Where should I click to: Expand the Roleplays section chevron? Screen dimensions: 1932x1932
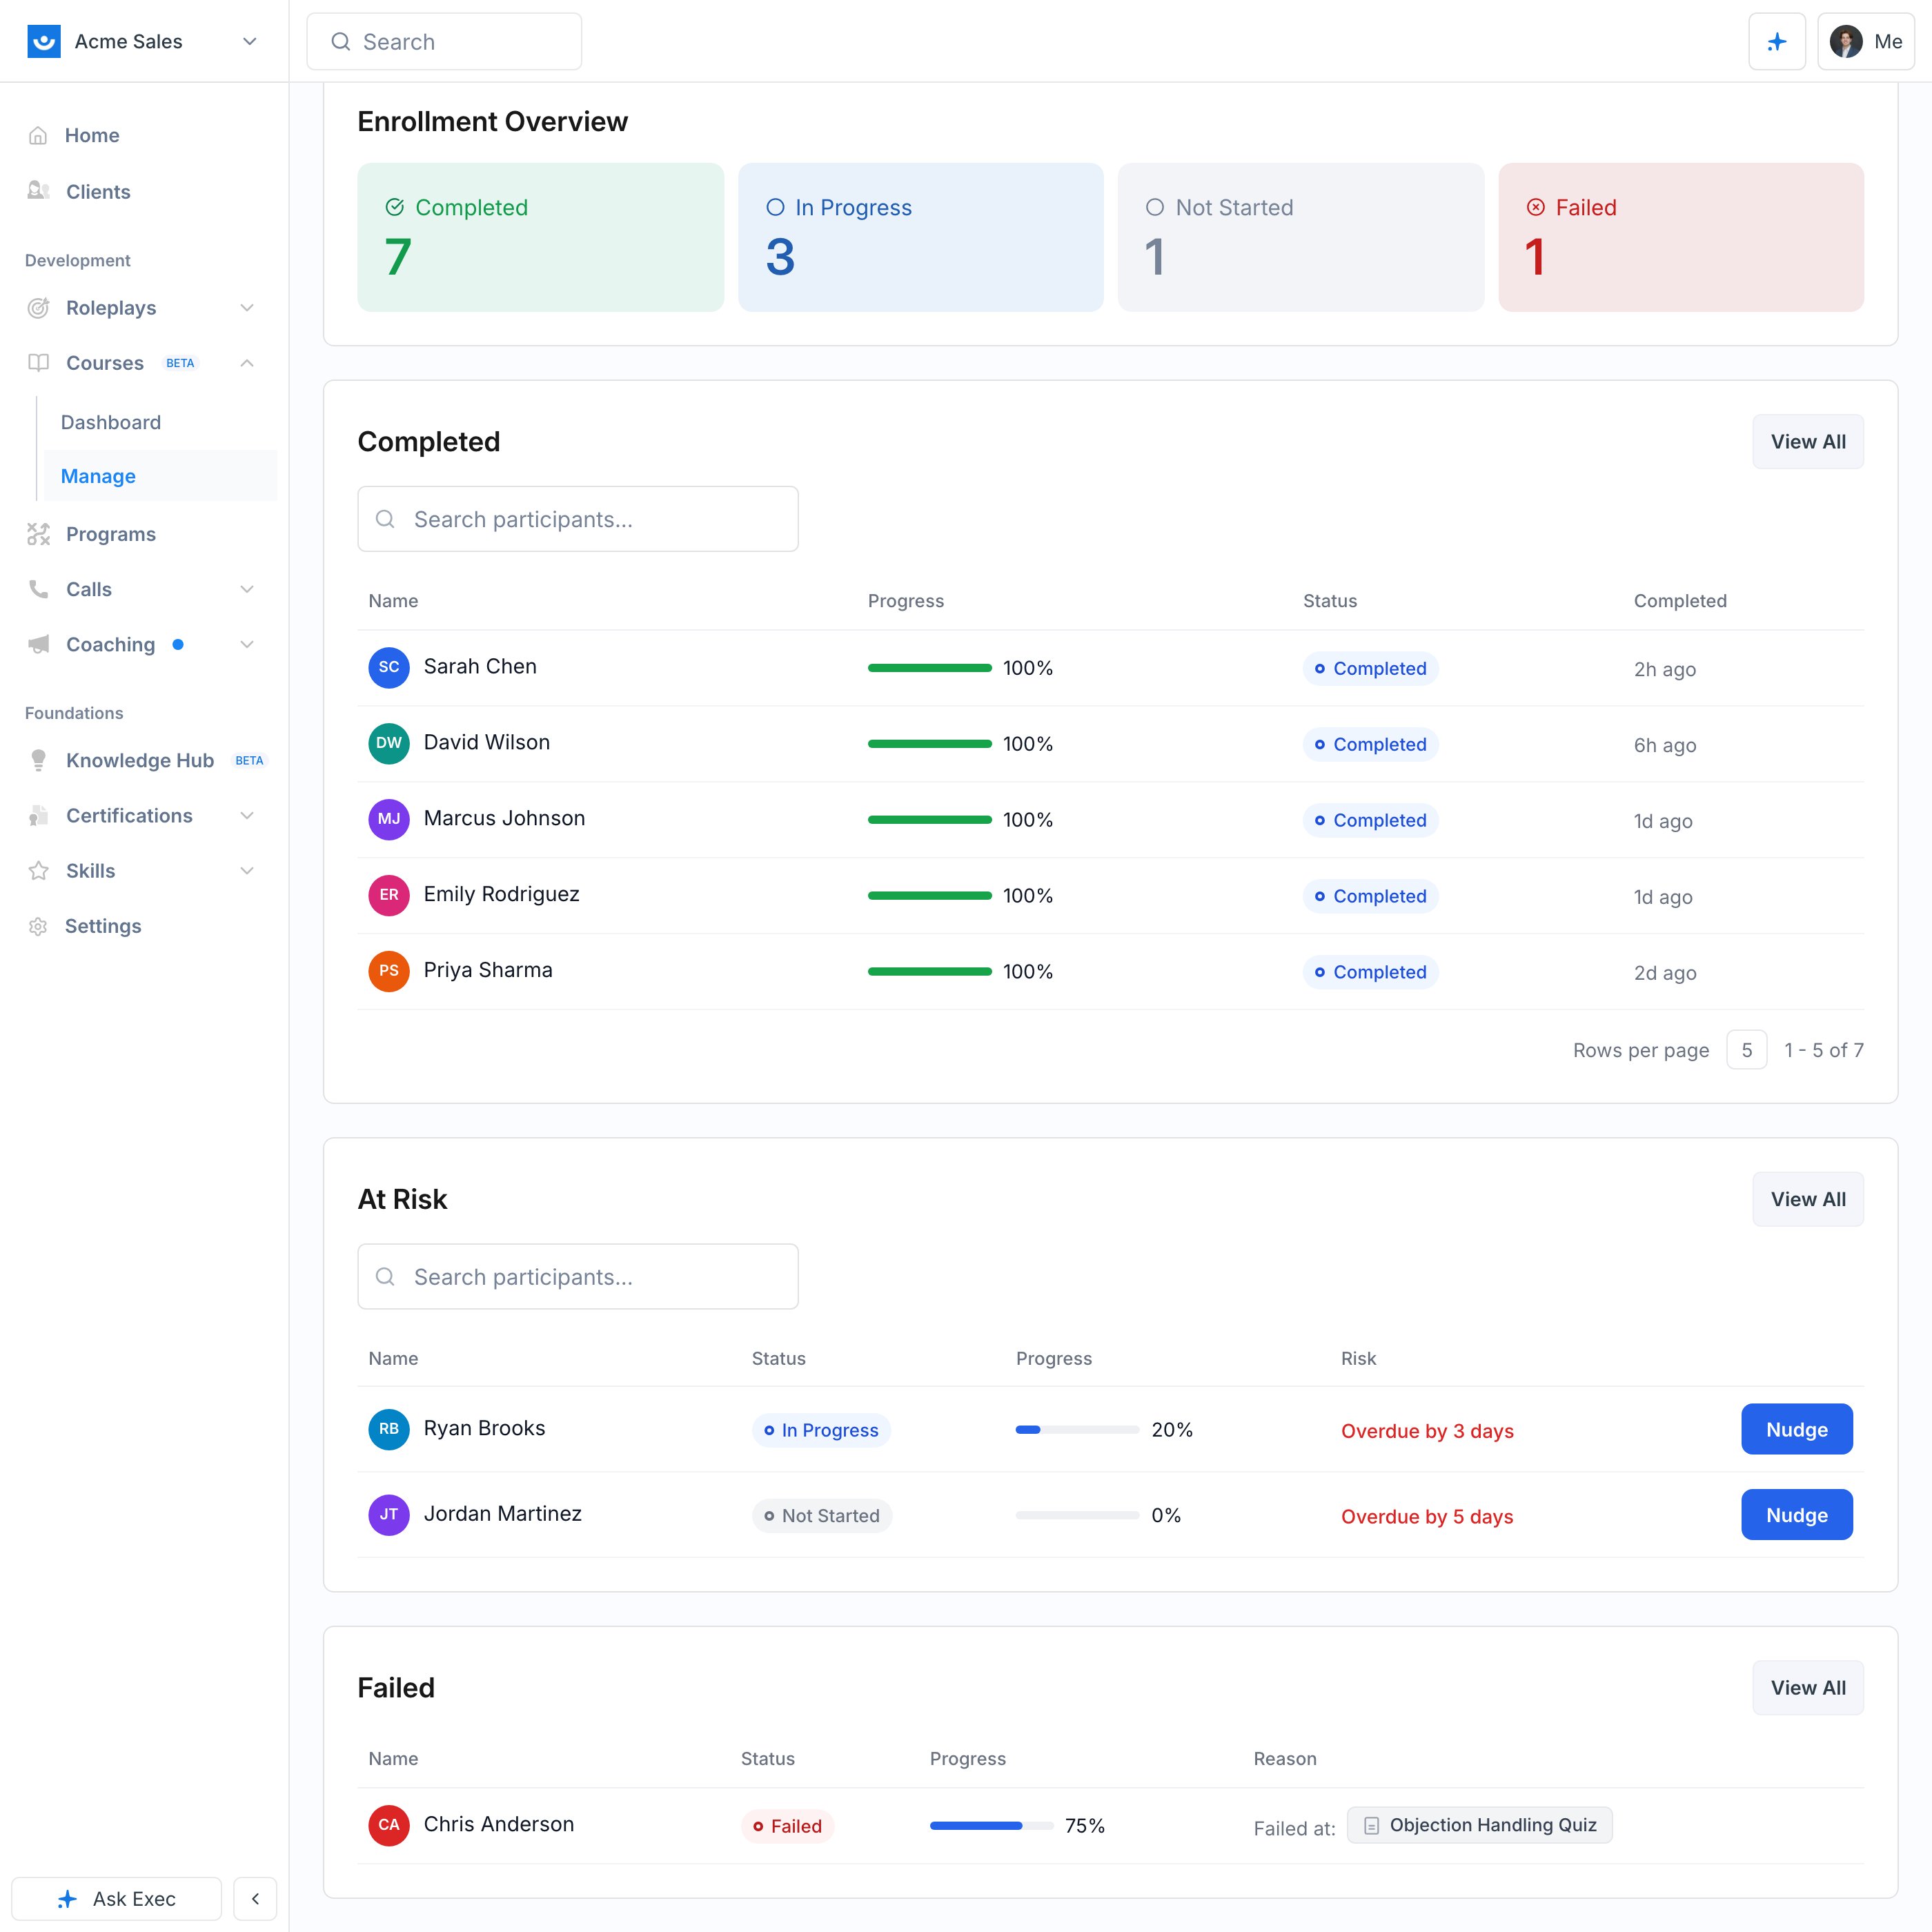tap(247, 308)
